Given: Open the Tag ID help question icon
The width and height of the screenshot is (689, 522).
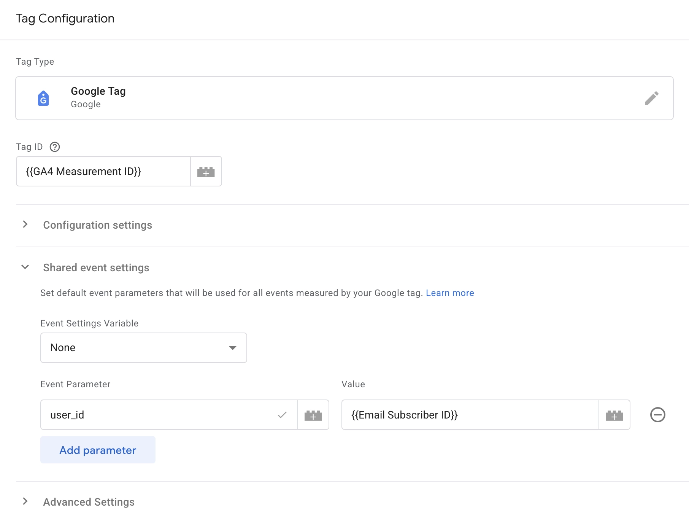Looking at the screenshot, I should pos(55,147).
